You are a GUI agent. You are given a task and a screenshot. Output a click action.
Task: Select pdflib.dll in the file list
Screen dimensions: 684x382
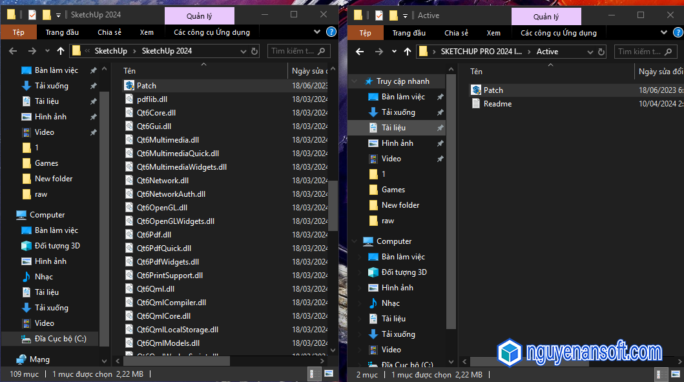[152, 99]
